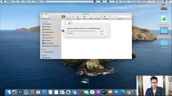
Task: Click the Add Tags toolbar button
Action: 97,17
